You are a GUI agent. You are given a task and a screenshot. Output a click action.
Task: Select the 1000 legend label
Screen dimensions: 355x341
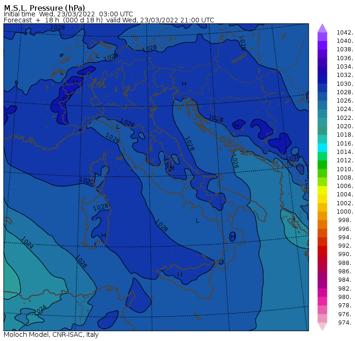pos(345,212)
